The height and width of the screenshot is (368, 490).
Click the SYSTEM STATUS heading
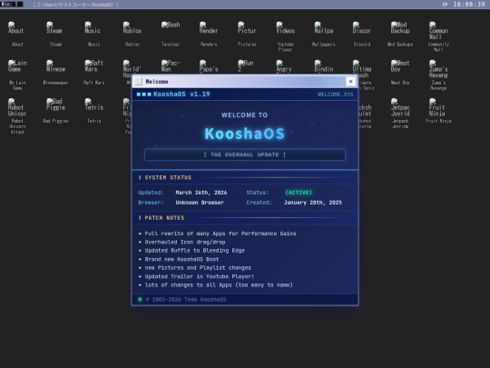point(168,178)
